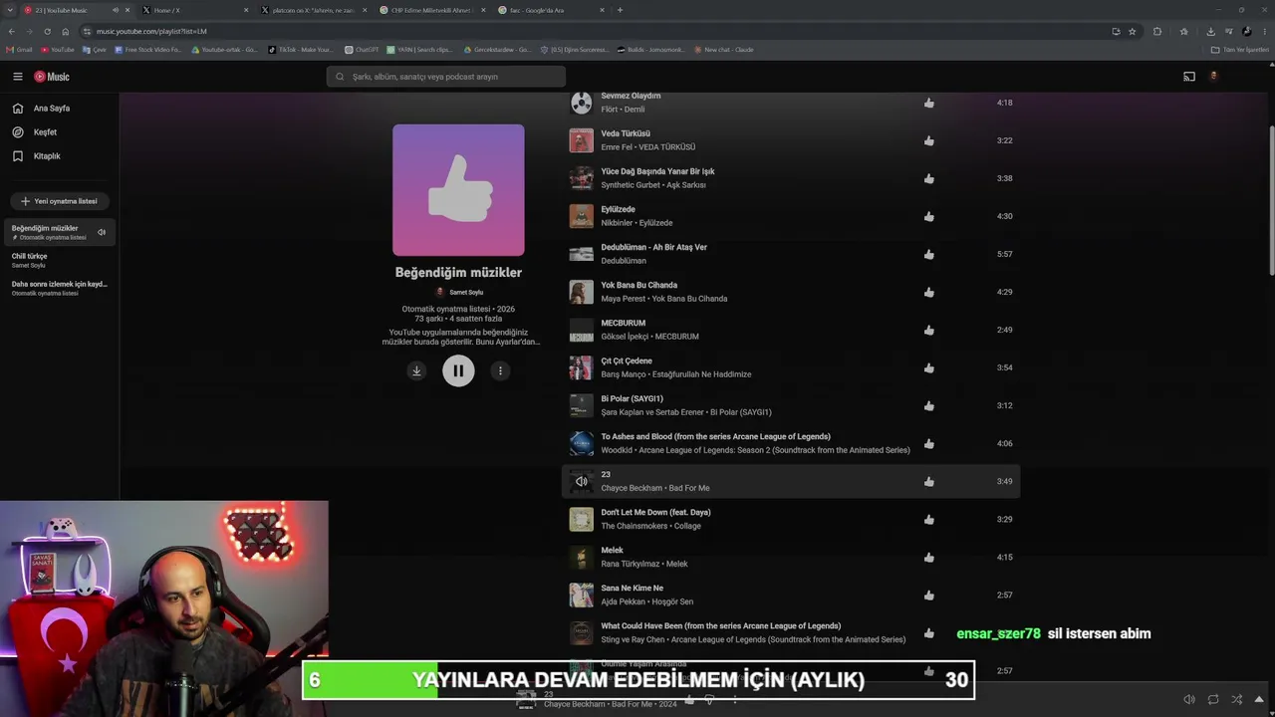Open the tab search dropdown arrow

point(10,10)
